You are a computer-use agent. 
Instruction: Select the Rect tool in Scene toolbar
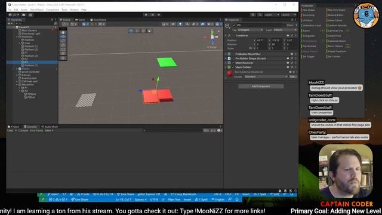tap(63, 49)
